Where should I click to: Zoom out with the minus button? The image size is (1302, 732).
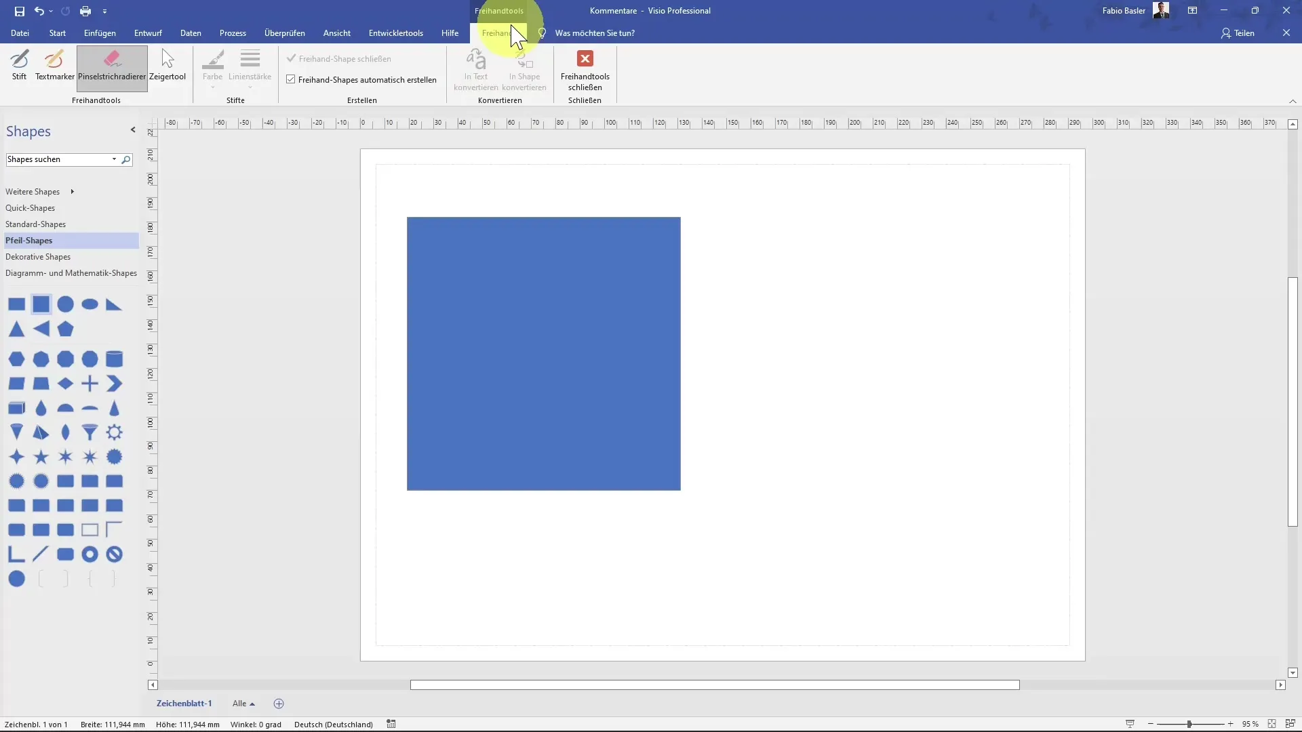tap(1151, 724)
